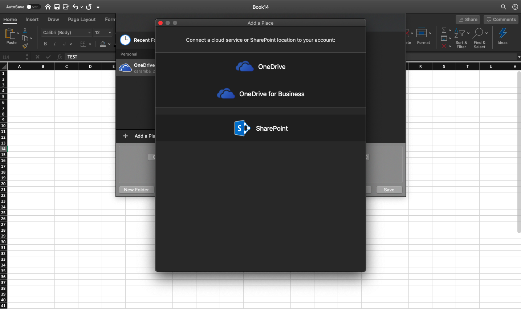Toggle Italic formatting

(55, 44)
